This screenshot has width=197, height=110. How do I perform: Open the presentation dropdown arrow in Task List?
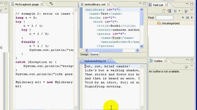pos(179,11)
